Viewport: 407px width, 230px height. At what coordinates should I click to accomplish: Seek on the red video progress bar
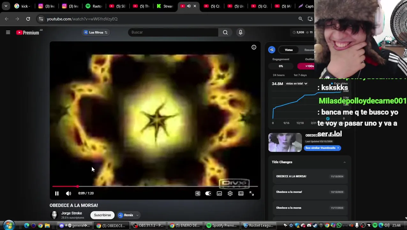point(155,186)
